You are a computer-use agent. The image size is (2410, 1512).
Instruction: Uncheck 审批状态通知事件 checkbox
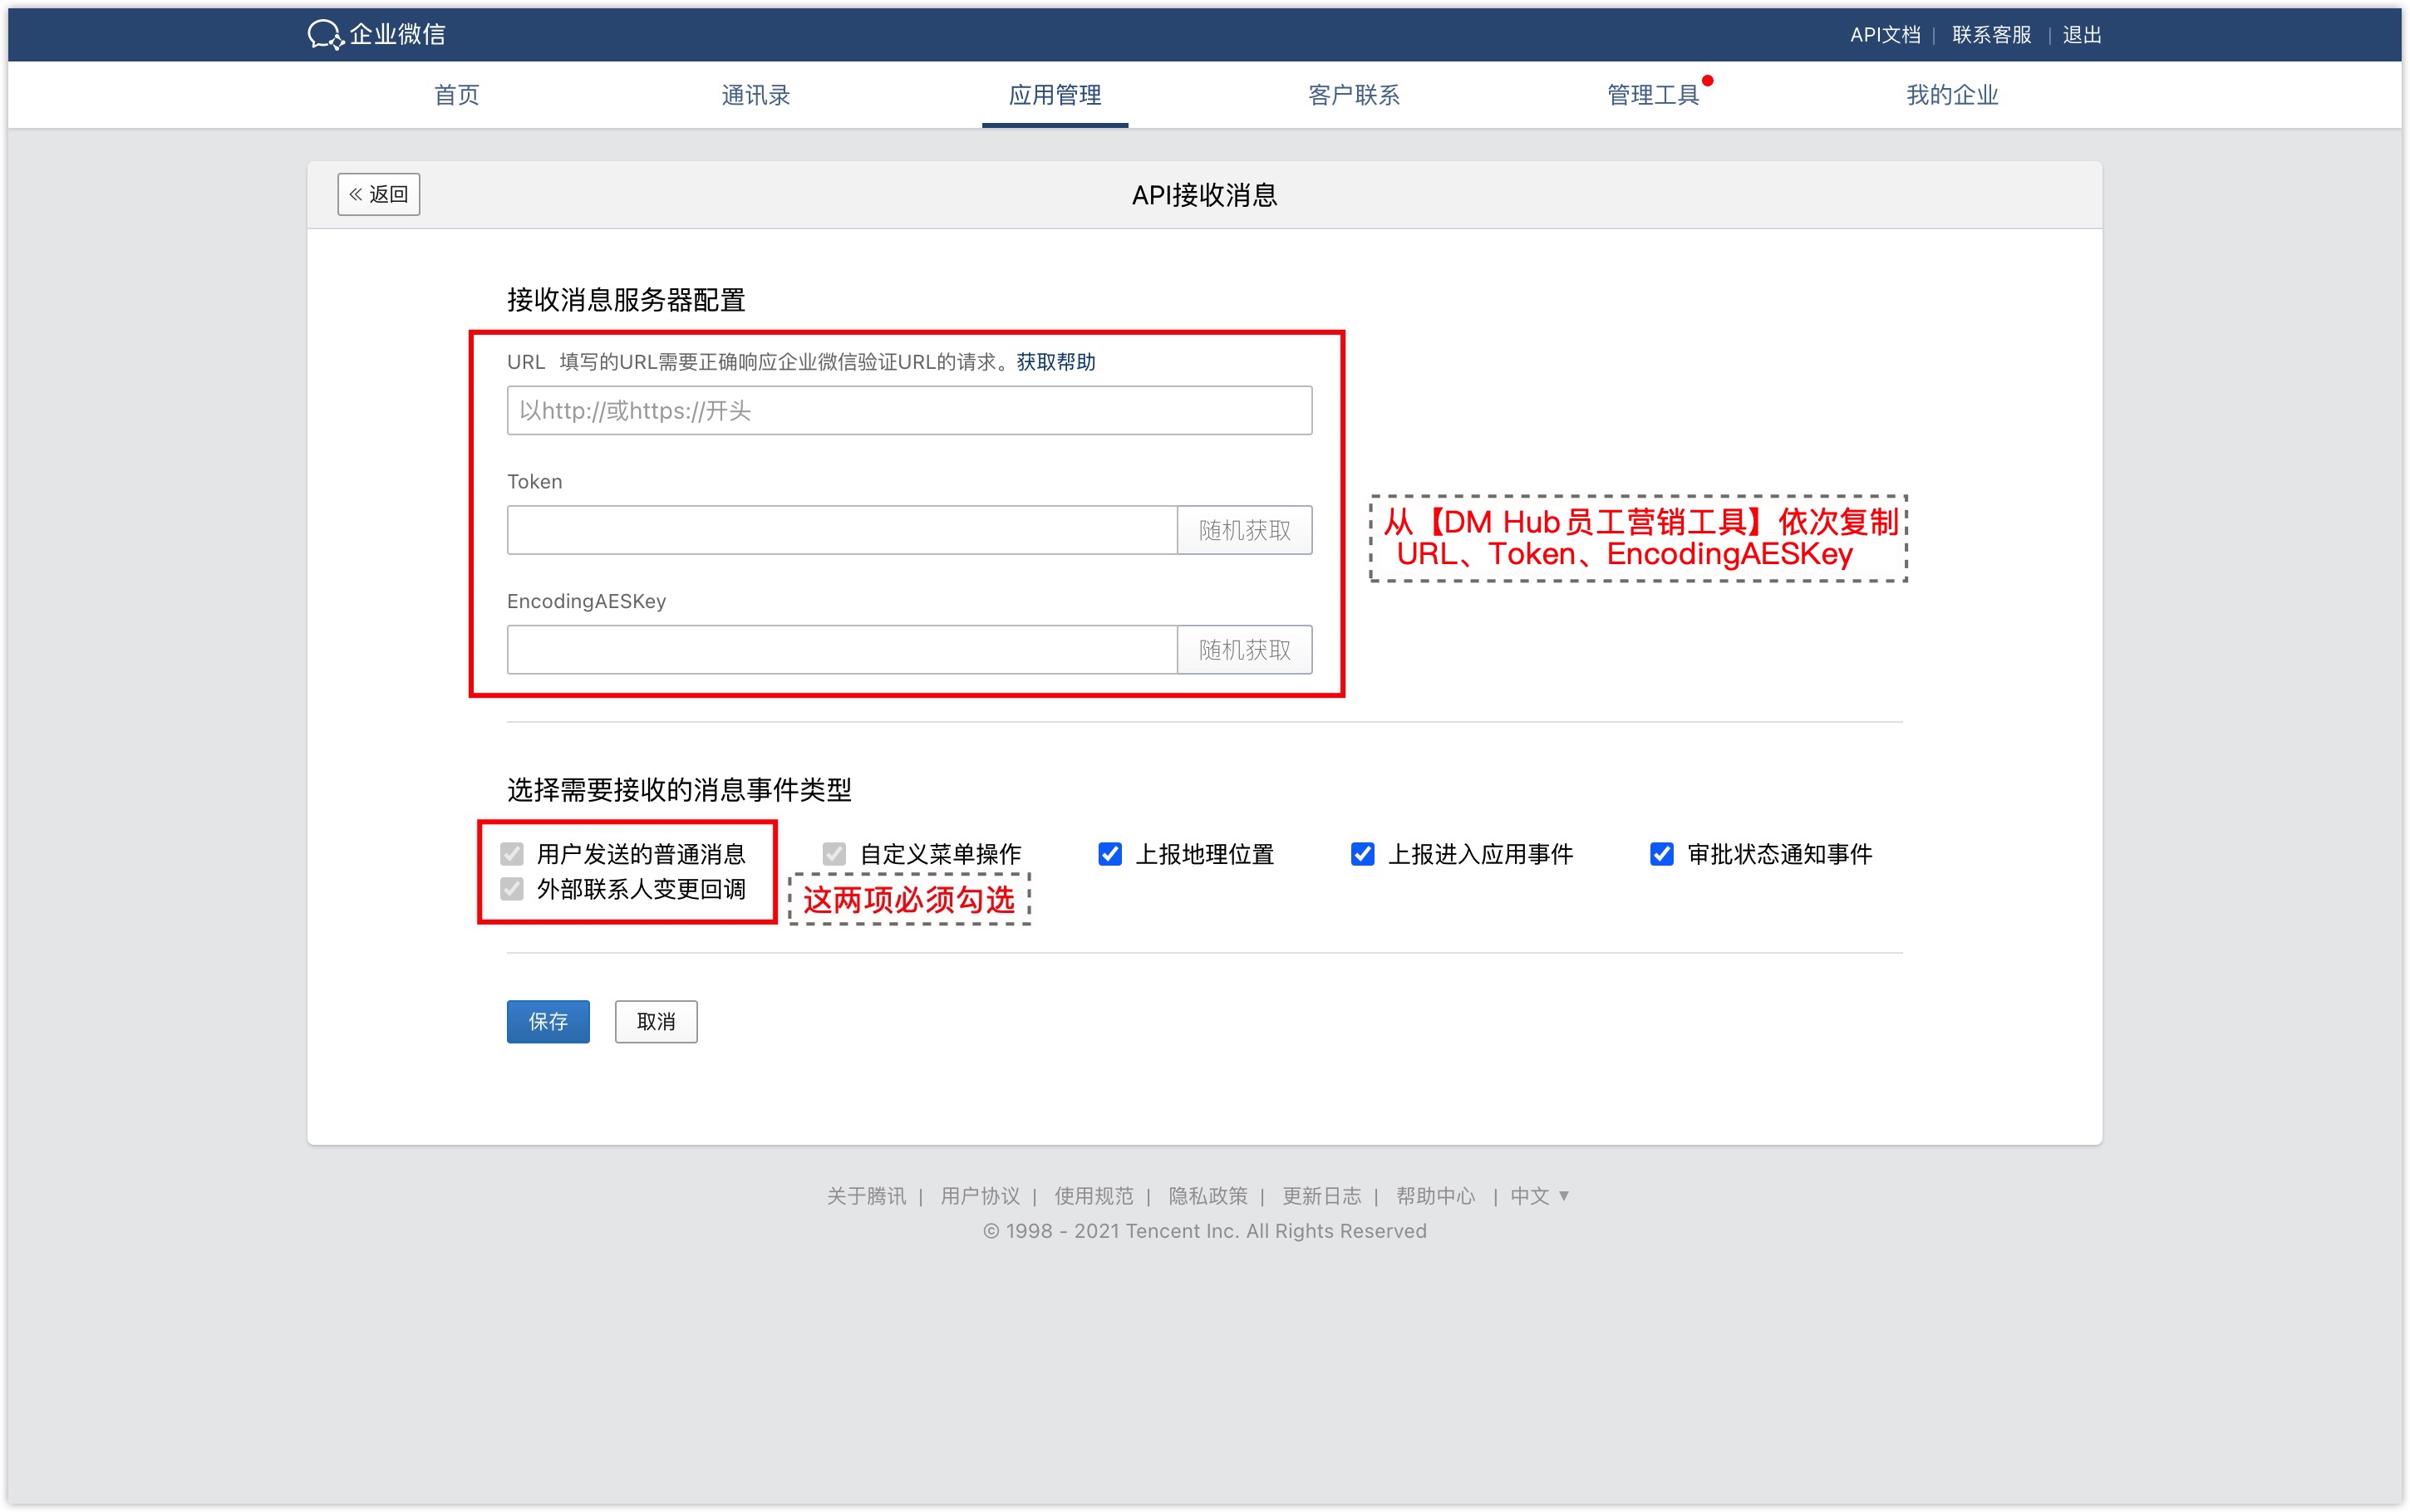(1662, 854)
